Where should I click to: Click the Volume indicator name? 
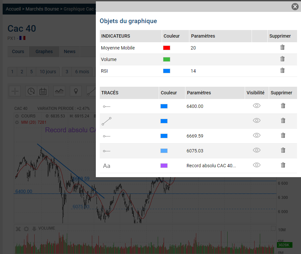(x=109, y=59)
